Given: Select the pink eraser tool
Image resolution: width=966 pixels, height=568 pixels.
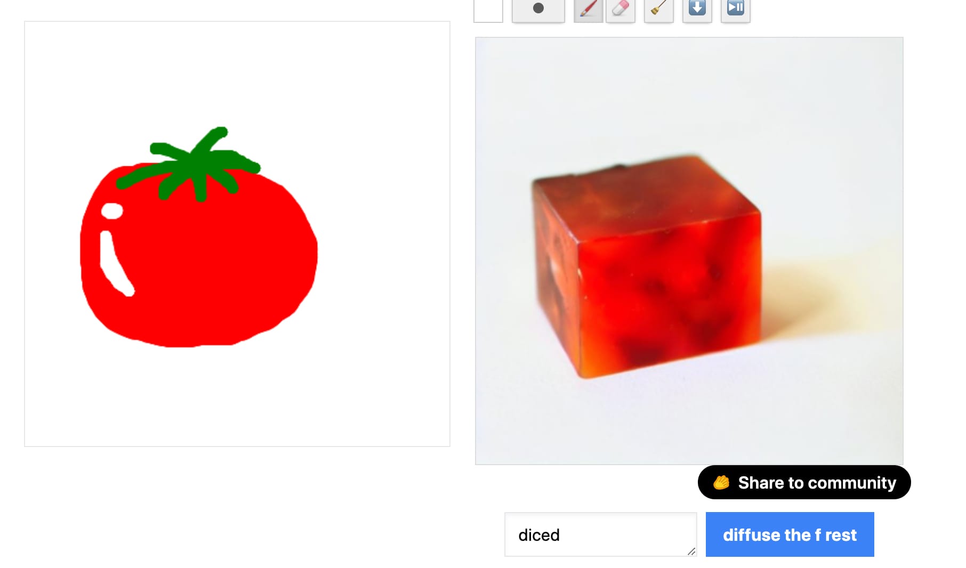Looking at the screenshot, I should [x=621, y=10].
